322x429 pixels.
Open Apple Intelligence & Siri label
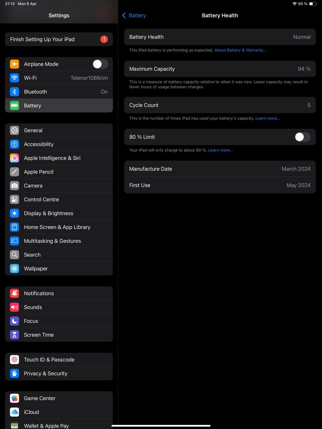tap(52, 158)
